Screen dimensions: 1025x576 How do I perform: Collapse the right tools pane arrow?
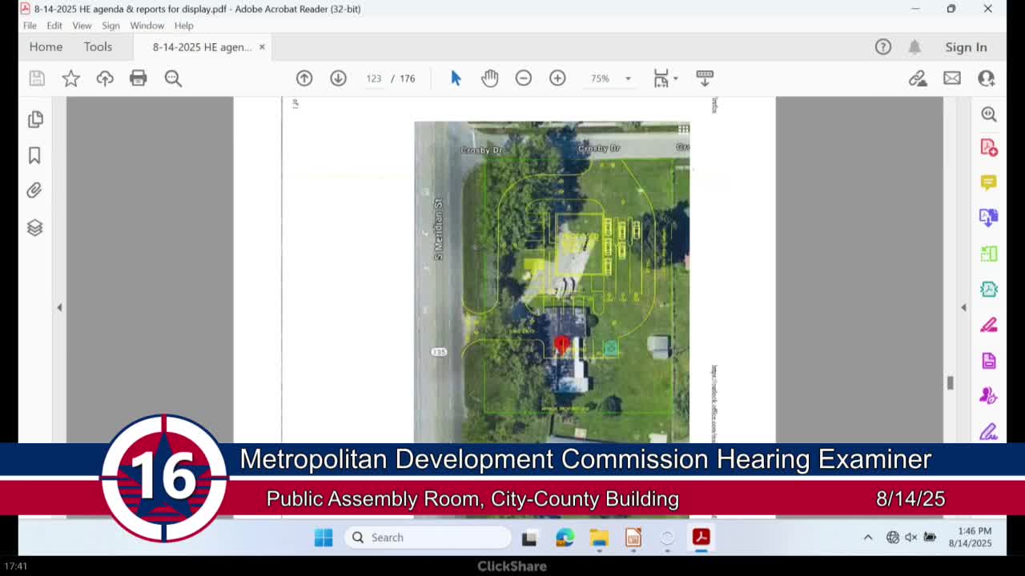click(963, 307)
